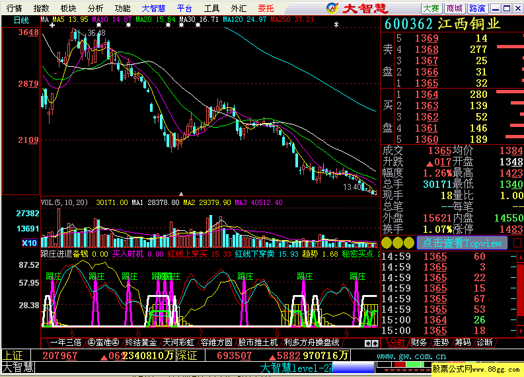
Task: Switch to the 分时 tab
Action: (397, 343)
